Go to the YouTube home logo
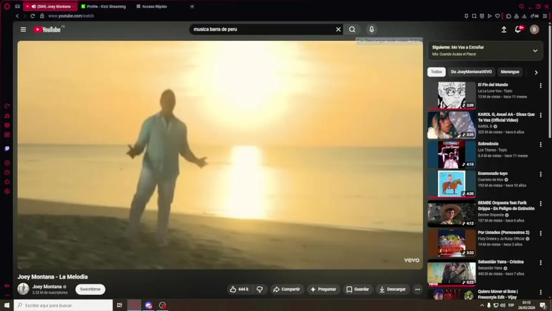The image size is (552, 311). click(x=48, y=29)
